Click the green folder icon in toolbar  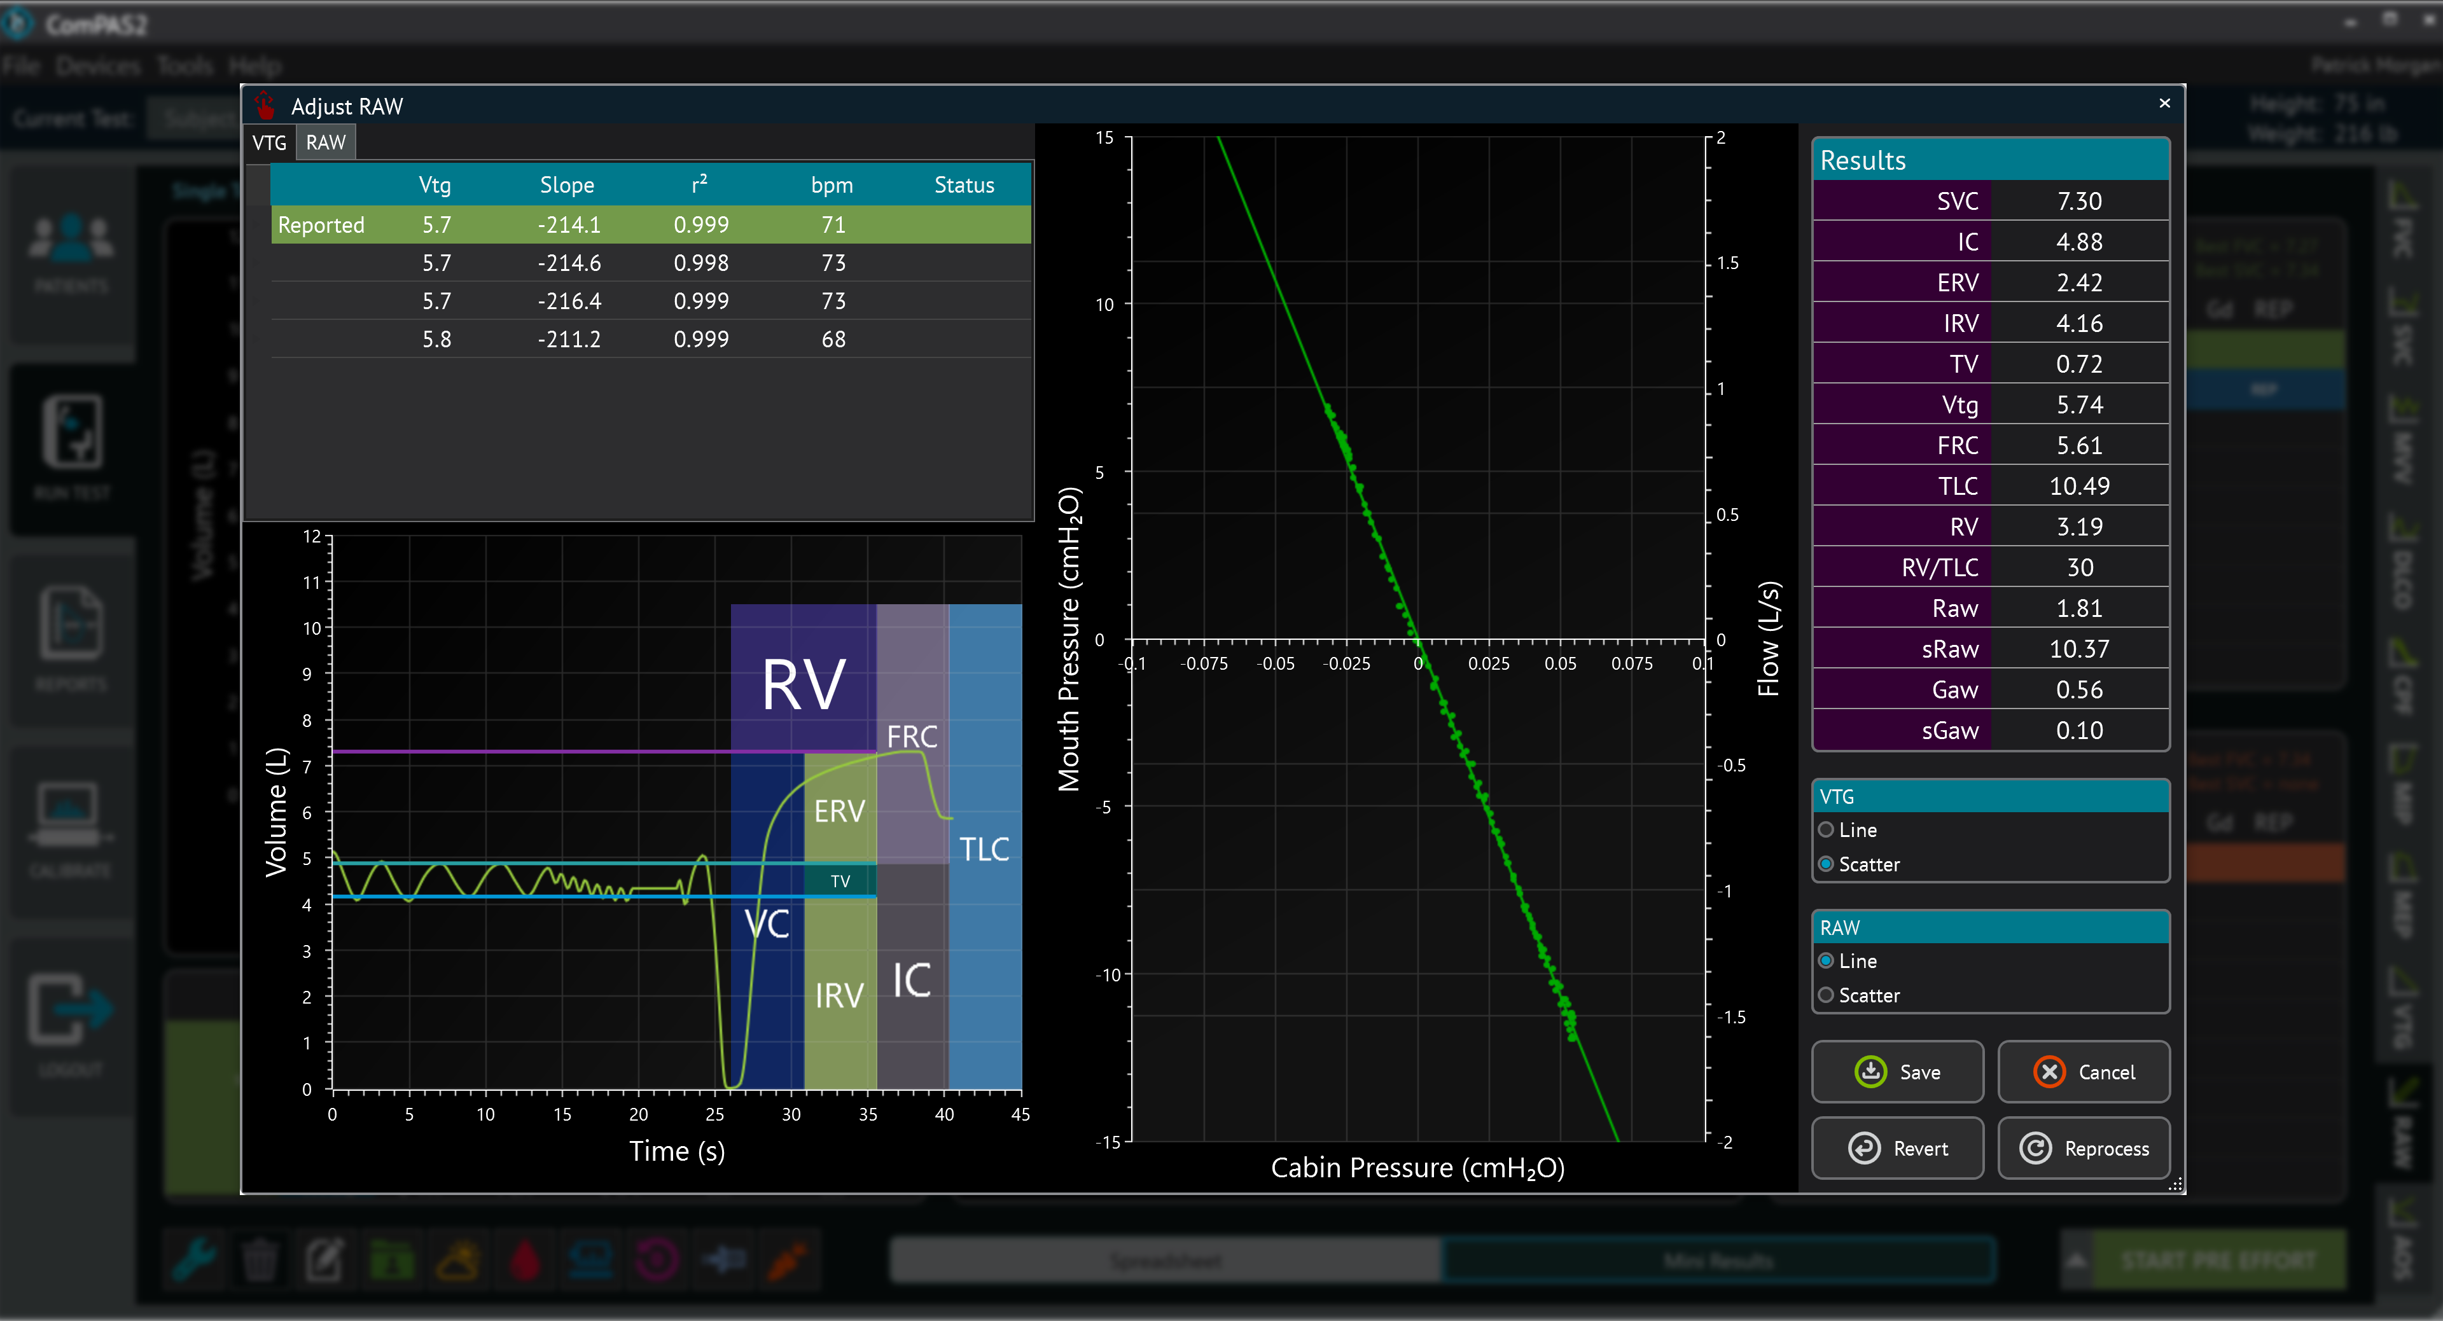(x=392, y=1261)
